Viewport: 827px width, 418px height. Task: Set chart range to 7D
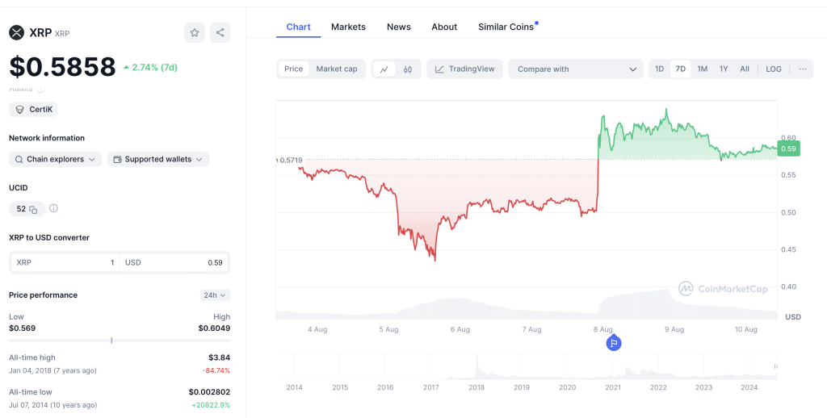coord(680,69)
